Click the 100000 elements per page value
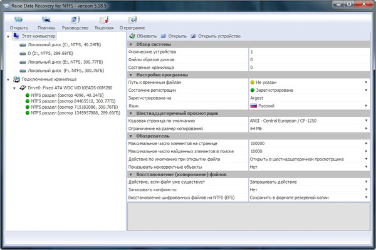The height and width of the screenshot is (250, 376). click(258, 144)
